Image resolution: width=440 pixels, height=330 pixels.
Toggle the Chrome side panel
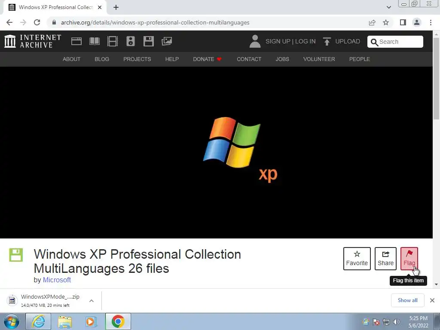pyautogui.click(x=403, y=22)
